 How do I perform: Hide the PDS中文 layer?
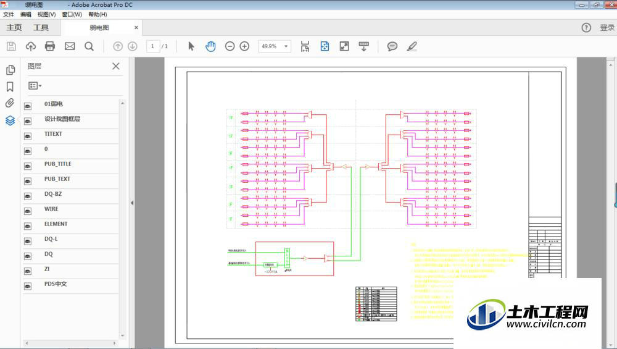click(28, 286)
